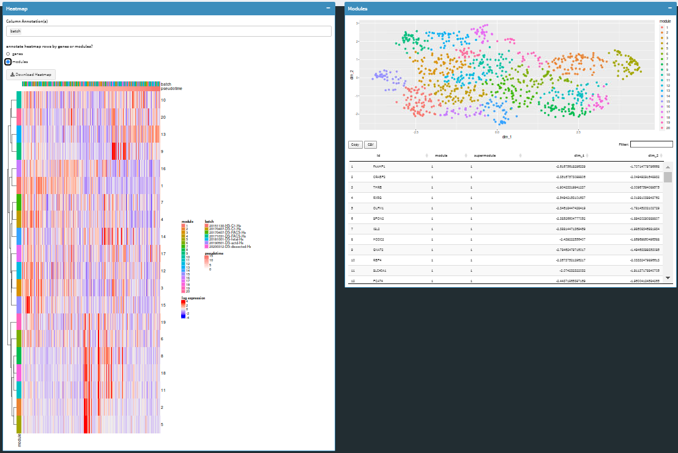Click batch legend swatch for 20200312-DS-dissected-Hs
678x453 pixels.
(207, 247)
